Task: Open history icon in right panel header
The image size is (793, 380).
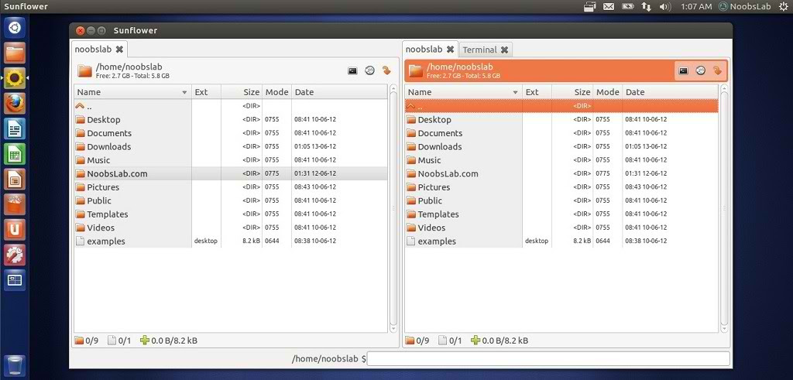Action: point(700,70)
